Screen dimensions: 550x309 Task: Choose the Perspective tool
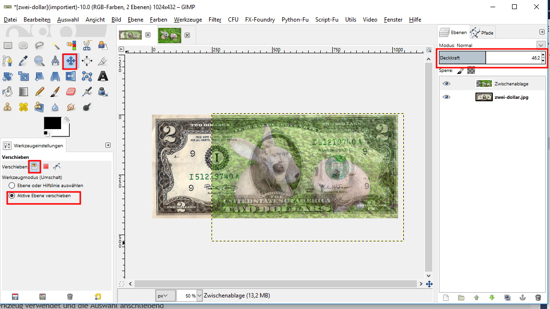point(55,76)
